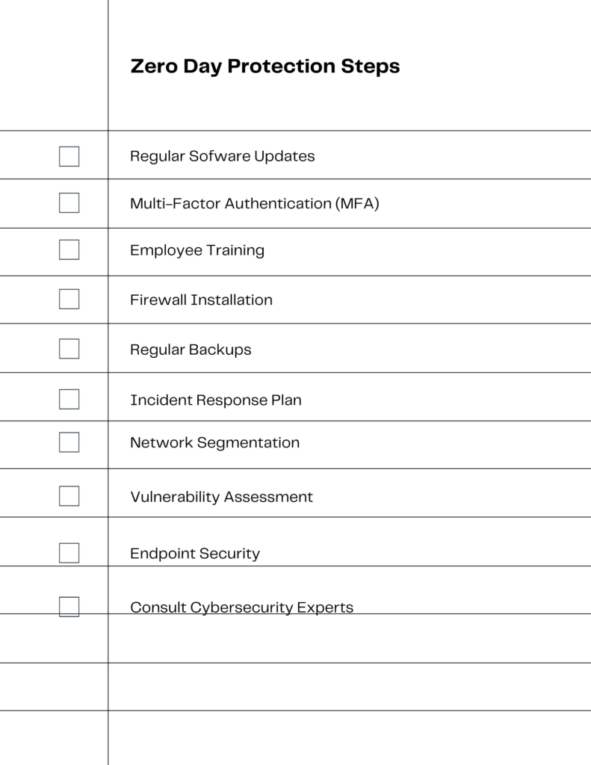Check the Network Segmentation box
591x765 pixels.
pos(69,442)
